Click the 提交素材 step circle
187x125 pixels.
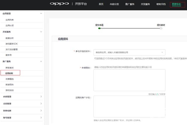pyautogui.click(x=161, y=29)
